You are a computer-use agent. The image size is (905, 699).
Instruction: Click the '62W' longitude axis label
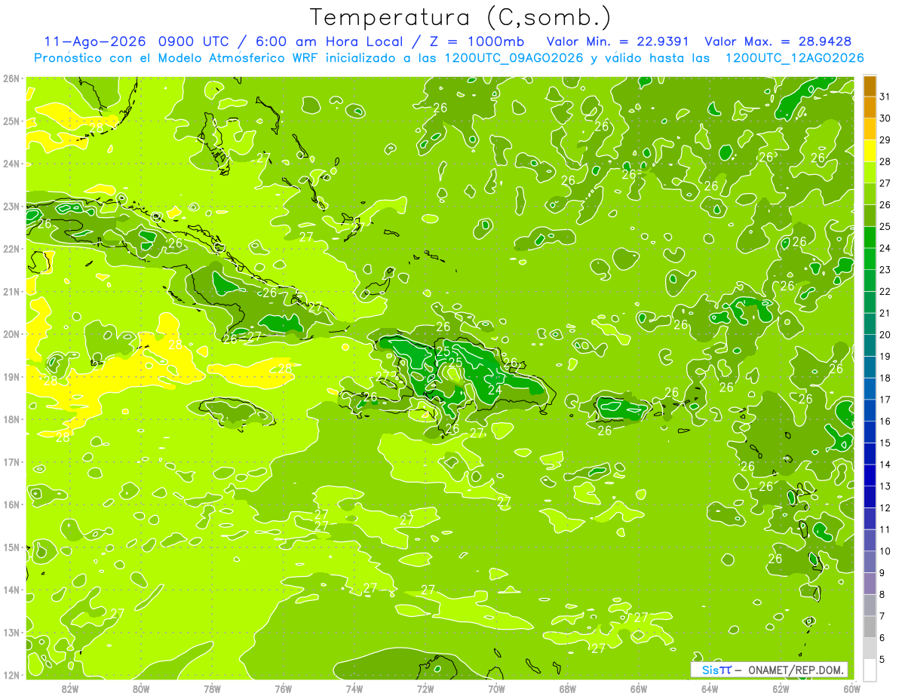coord(781,689)
